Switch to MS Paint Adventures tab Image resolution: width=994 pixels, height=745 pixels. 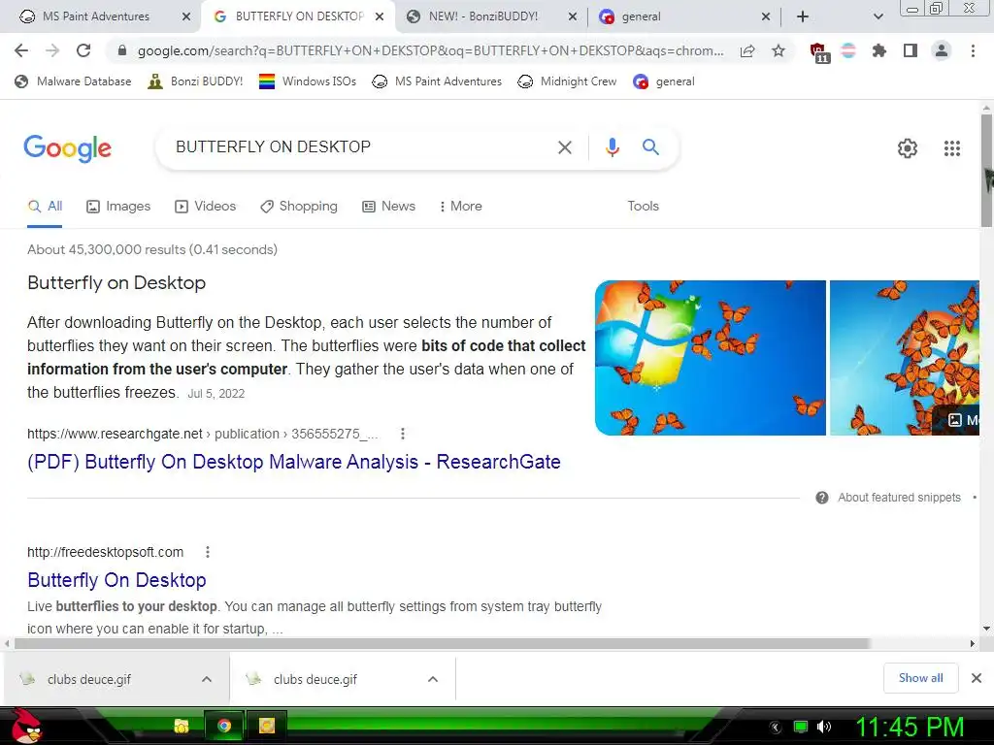coord(96,16)
